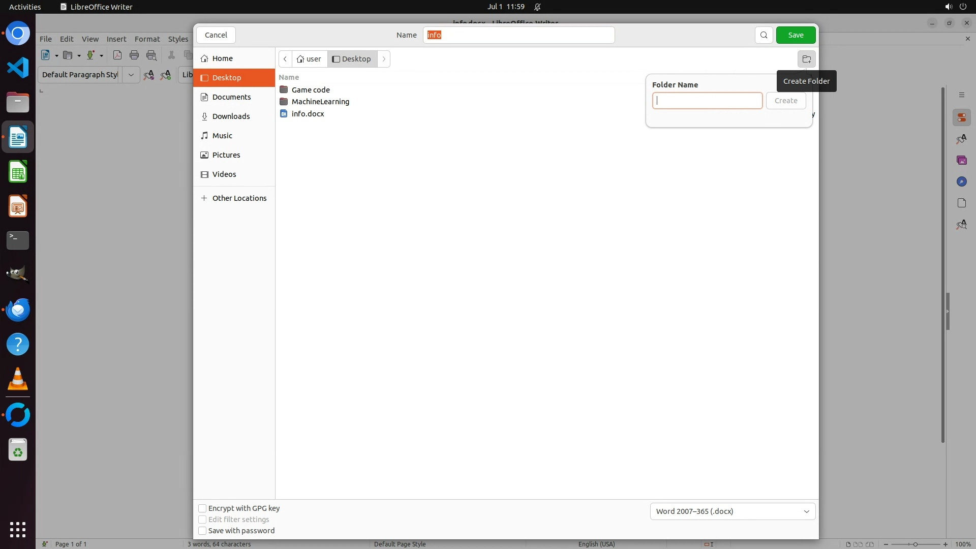Select Documents in the places sidebar
The height and width of the screenshot is (549, 976).
[231, 97]
